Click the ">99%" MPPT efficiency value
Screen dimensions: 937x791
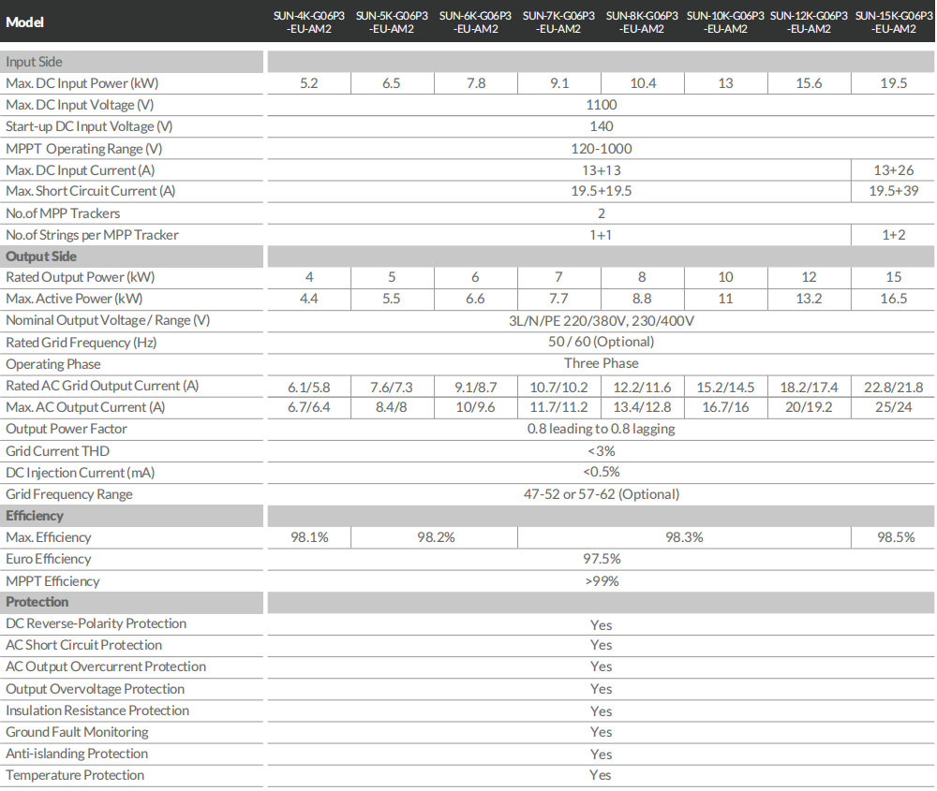click(602, 581)
